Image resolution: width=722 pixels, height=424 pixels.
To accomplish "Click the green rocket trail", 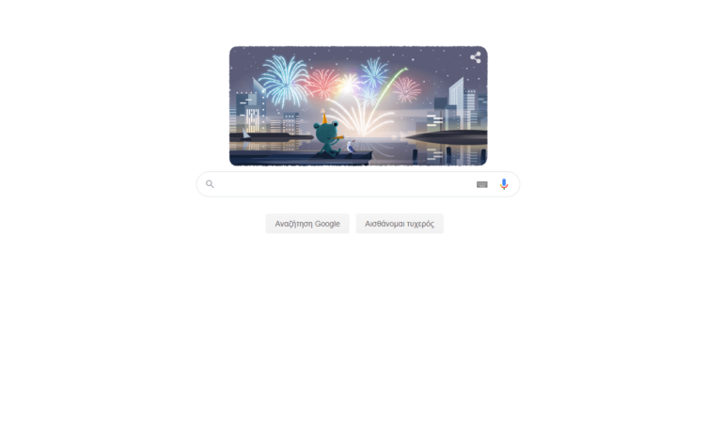I will [387, 92].
